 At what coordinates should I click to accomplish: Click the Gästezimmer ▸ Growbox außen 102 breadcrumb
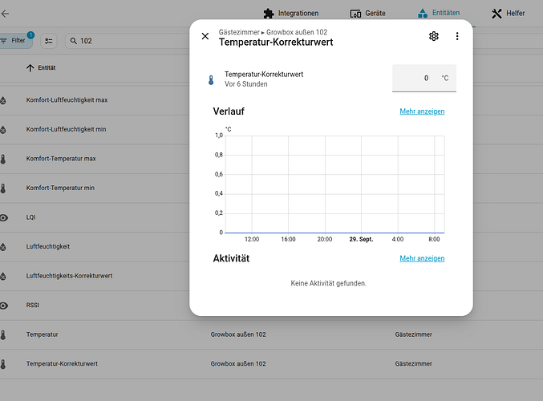click(x=273, y=32)
